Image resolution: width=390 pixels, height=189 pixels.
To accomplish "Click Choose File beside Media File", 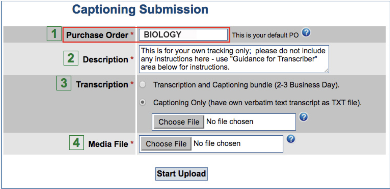I will [166, 143].
